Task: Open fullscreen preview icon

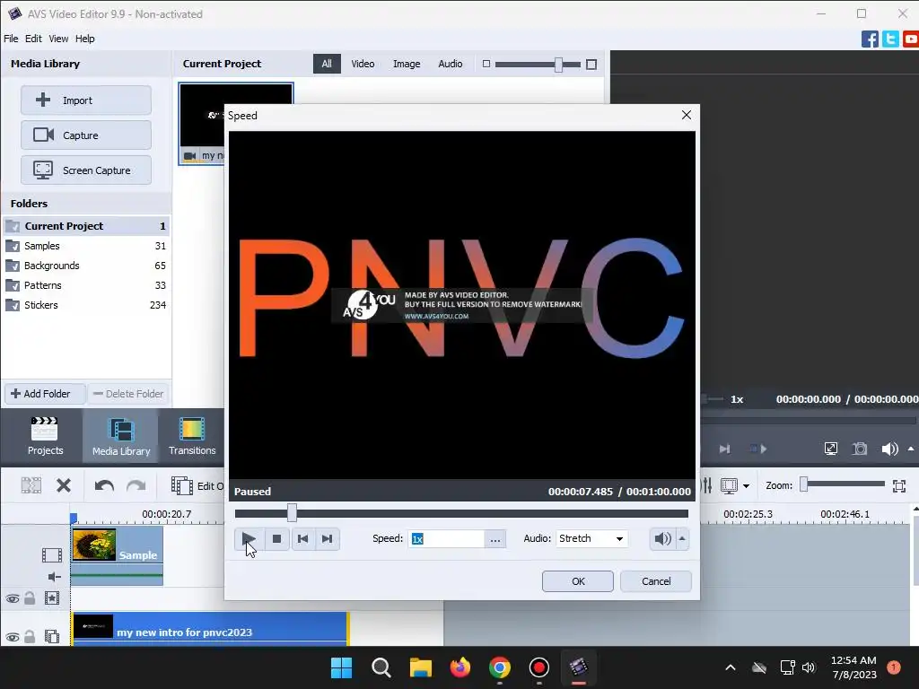Action: coord(830,449)
